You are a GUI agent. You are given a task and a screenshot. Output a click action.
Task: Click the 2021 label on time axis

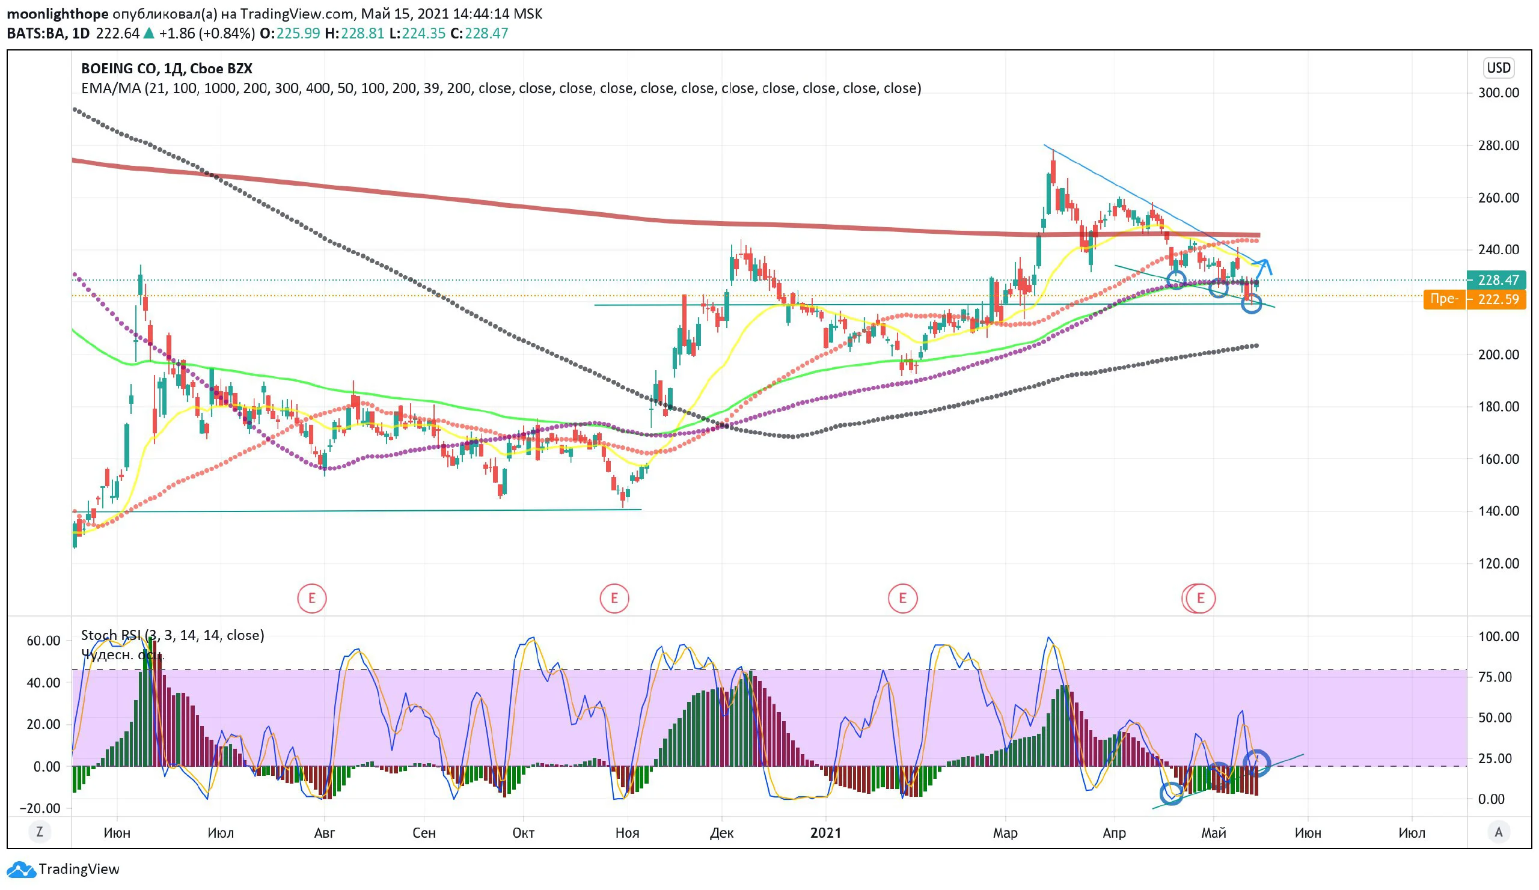pos(825,833)
